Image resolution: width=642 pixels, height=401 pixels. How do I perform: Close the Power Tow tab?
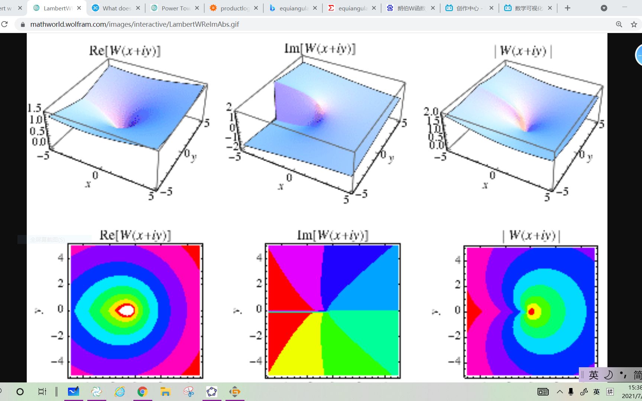197,8
